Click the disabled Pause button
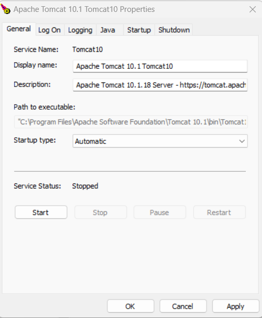Viewport: 262px width, 318px height. point(160,212)
